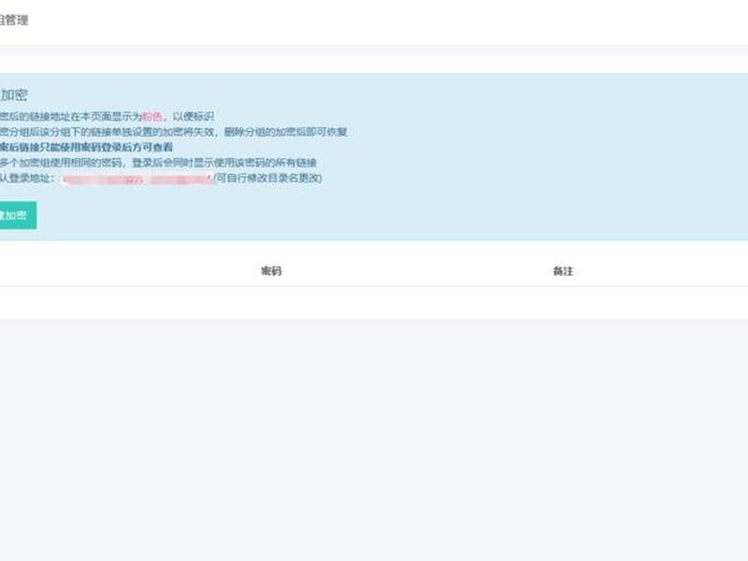Click the line ending 删除分组的加密后即可恢复
Screen dimensions: 748x561
pyautogui.click(x=174, y=132)
